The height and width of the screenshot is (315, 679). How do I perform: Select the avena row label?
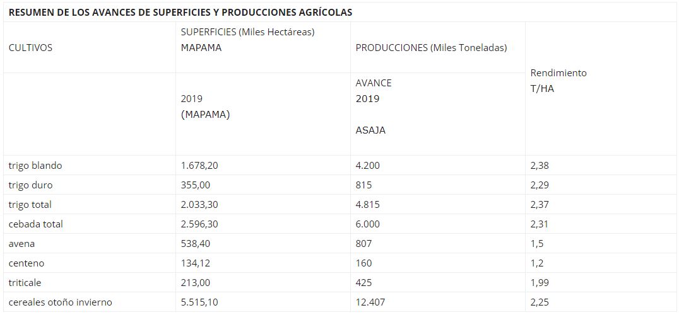click(x=21, y=244)
